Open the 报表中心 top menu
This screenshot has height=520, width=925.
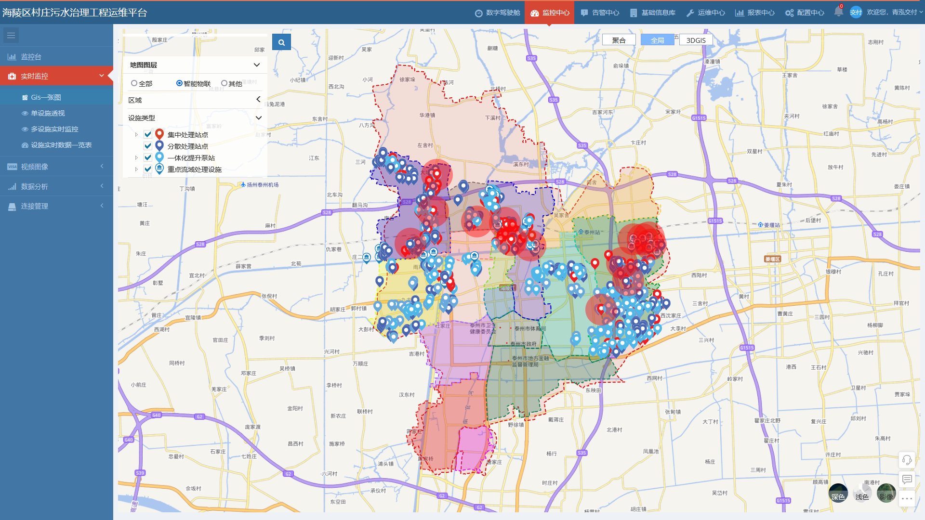click(755, 13)
